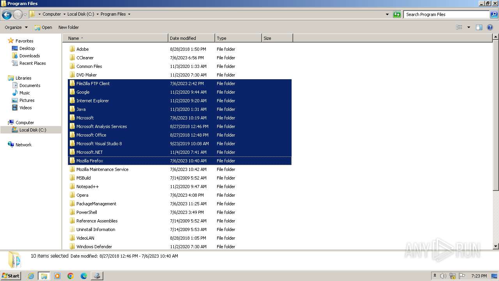The width and height of the screenshot is (499, 281).
Task: Click the search magnifier icon
Action: pyautogui.click(x=494, y=14)
